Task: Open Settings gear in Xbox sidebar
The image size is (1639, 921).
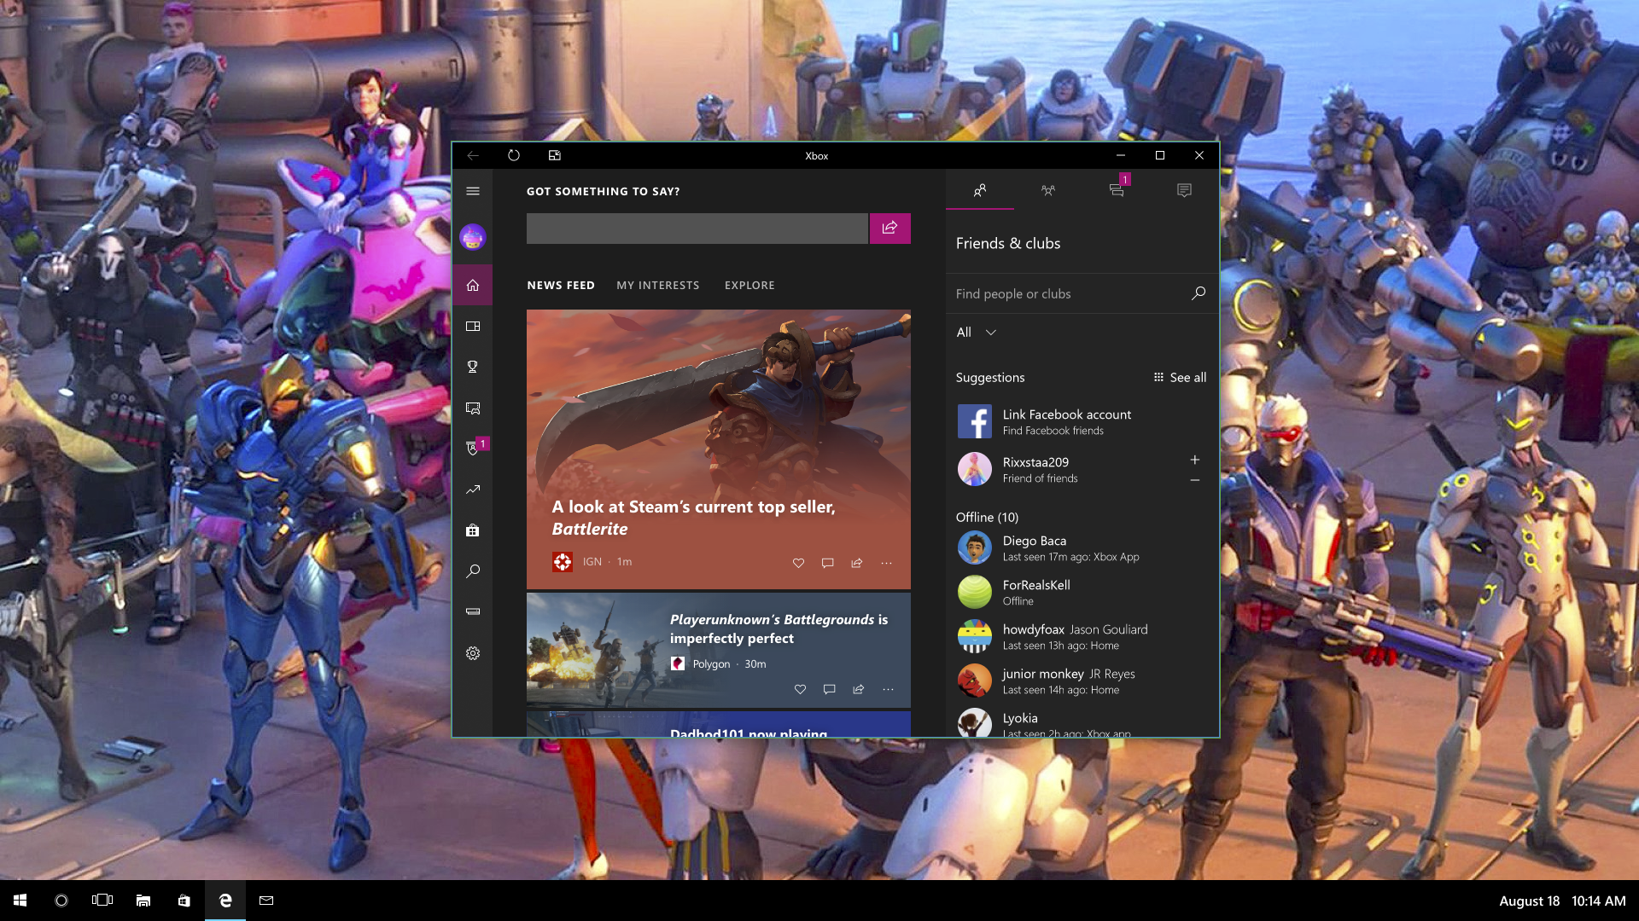Action: 473,653
